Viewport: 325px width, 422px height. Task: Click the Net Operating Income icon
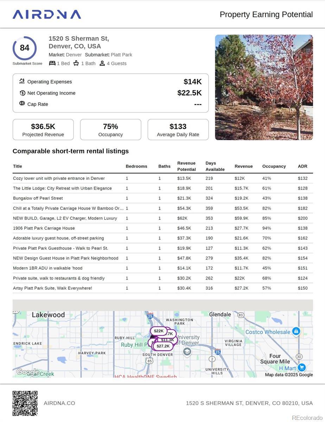22,93
